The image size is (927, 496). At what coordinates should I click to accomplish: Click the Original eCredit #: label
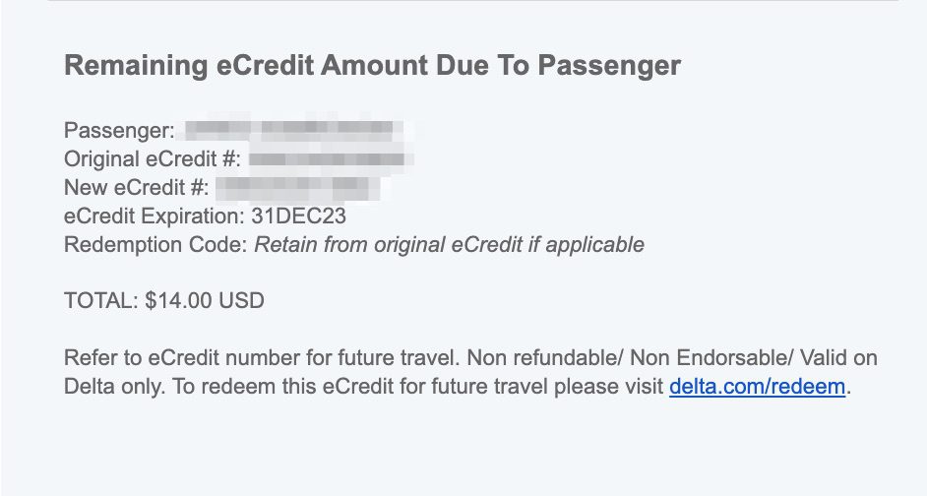[153, 159]
